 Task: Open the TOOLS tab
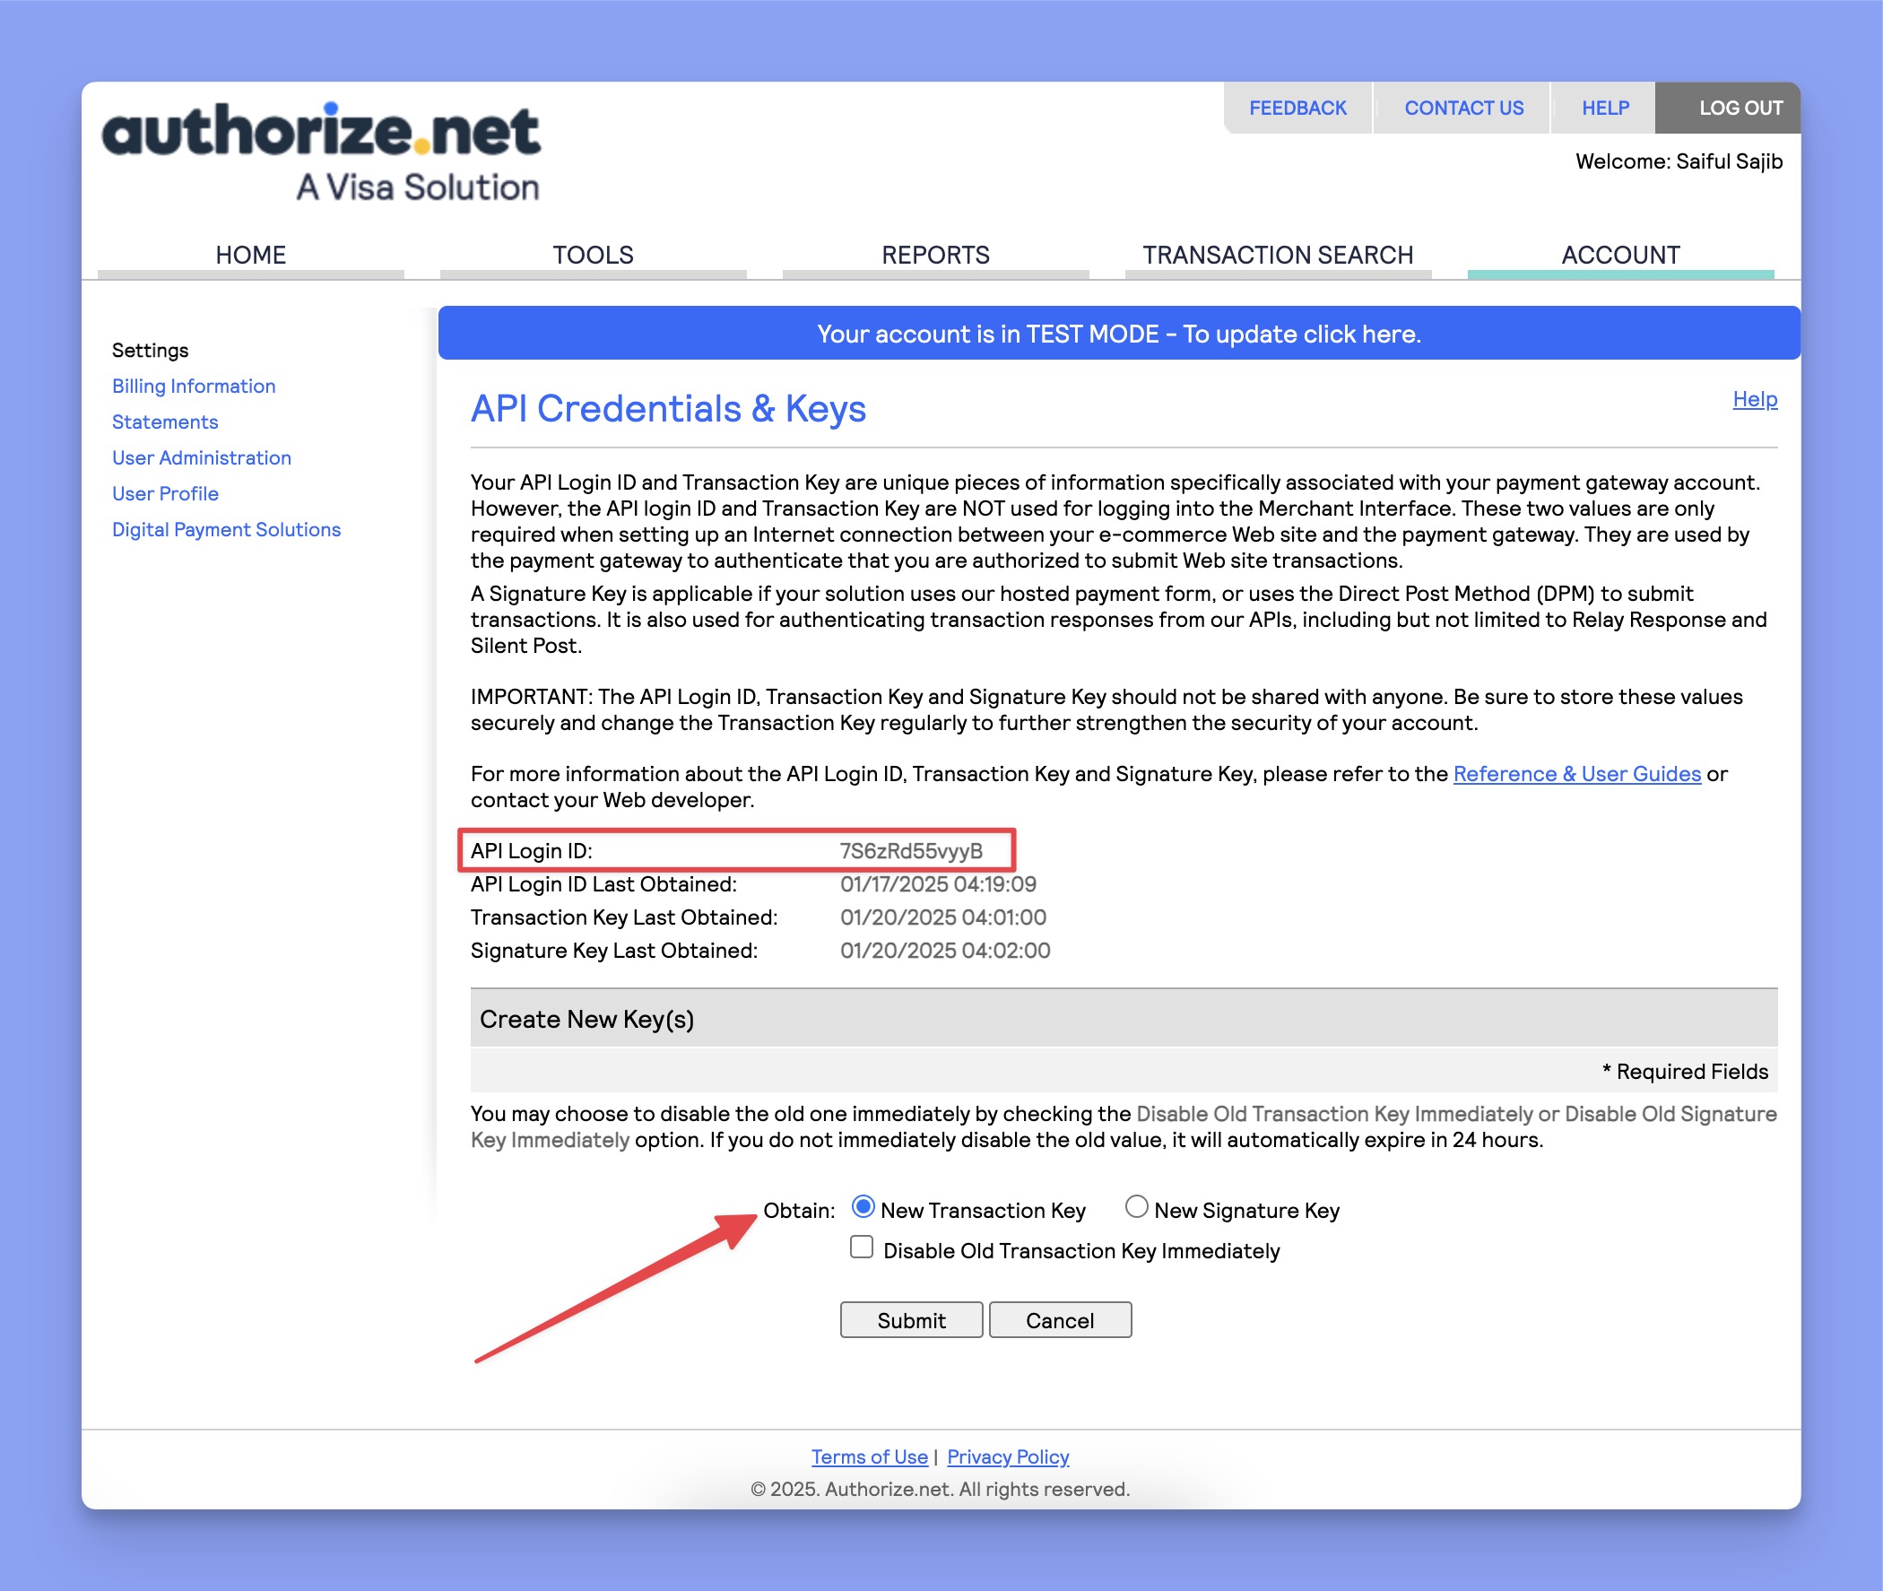[x=593, y=256]
